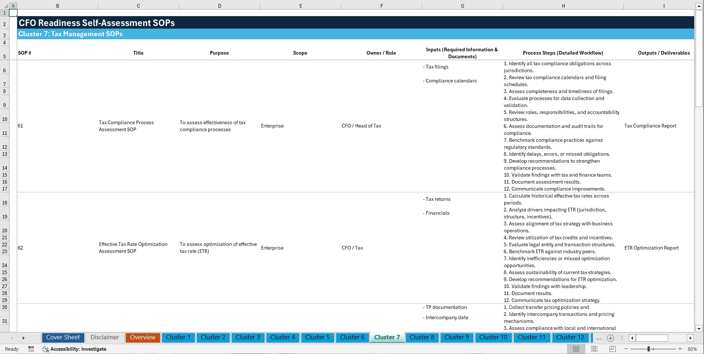This screenshot has width=704, height=354.
Task: Click the New Sheet plus icon
Action: pos(611,338)
